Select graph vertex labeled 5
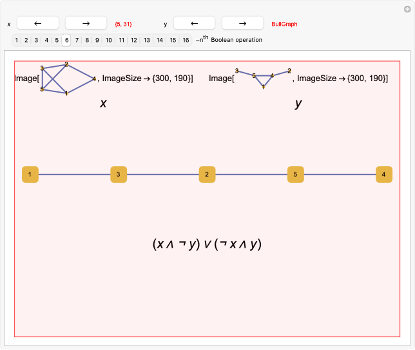The width and height of the screenshot is (415, 350). click(x=295, y=174)
